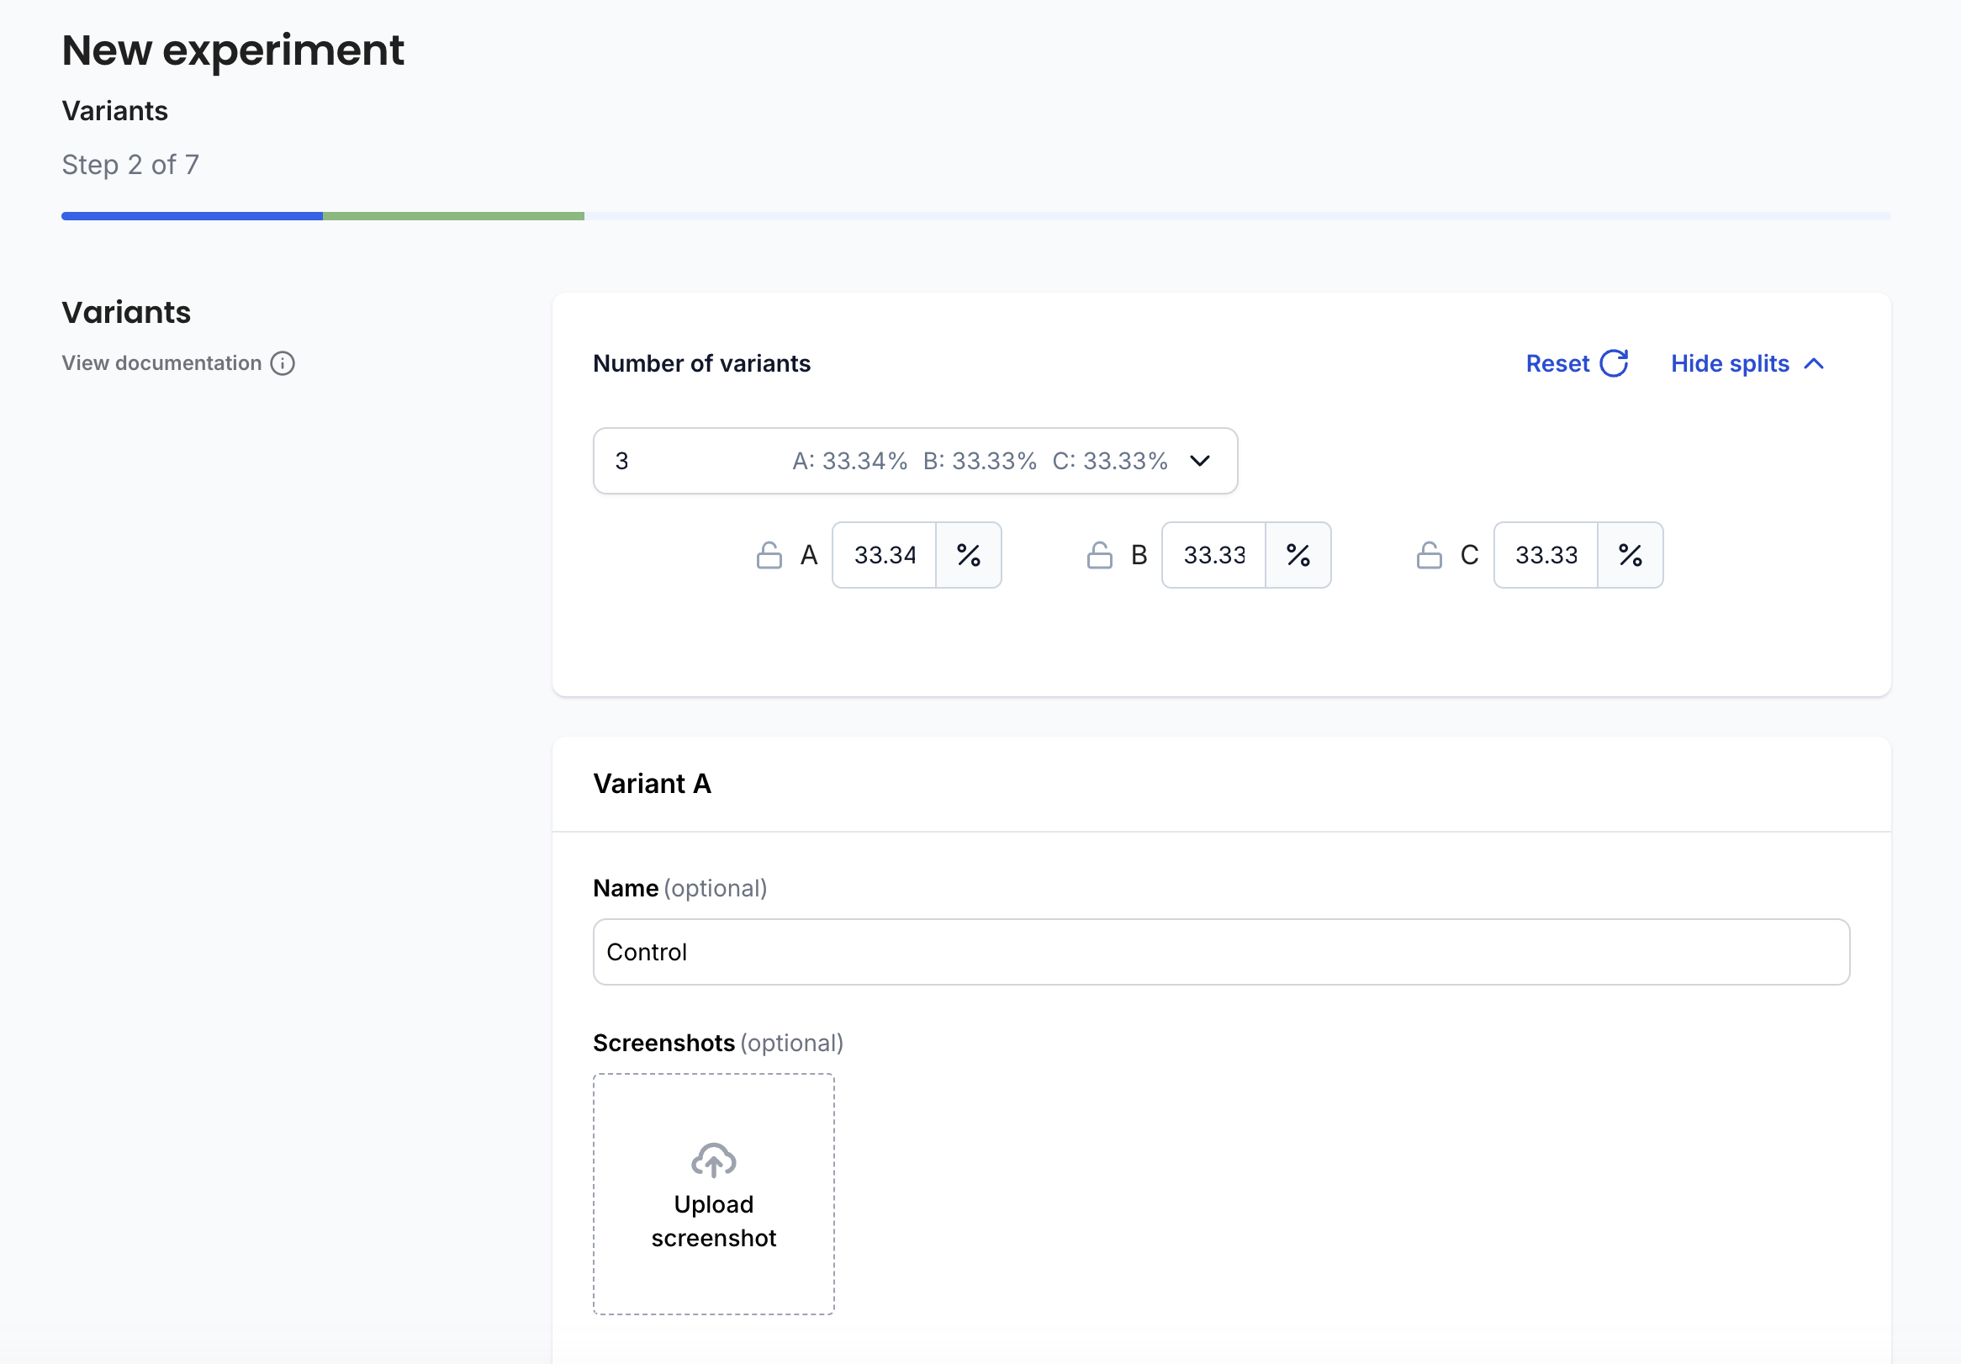Toggle the lock icon for variant B

[1099, 555]
